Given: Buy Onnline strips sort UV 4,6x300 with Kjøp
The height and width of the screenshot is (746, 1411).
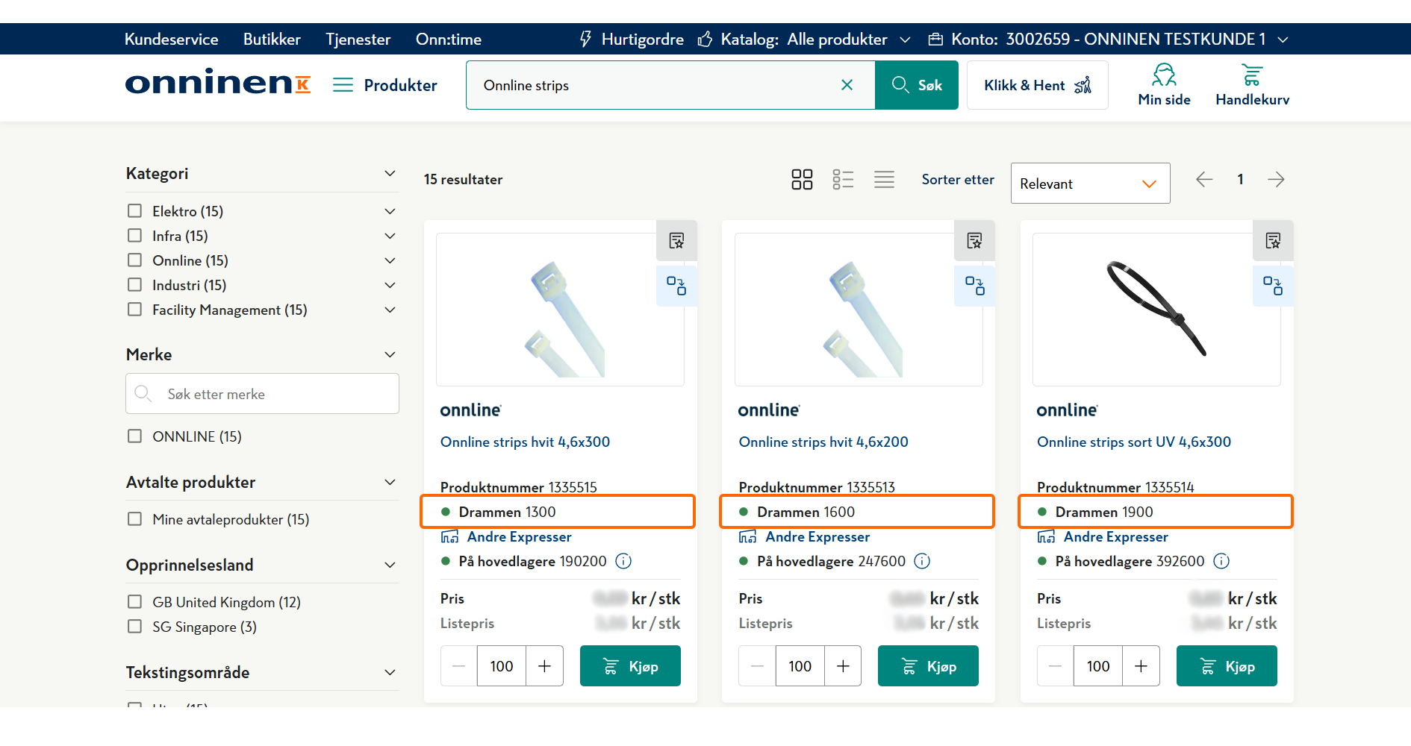Looking at the screenshot, I should pyautogui.click(x=1227, y=665).
